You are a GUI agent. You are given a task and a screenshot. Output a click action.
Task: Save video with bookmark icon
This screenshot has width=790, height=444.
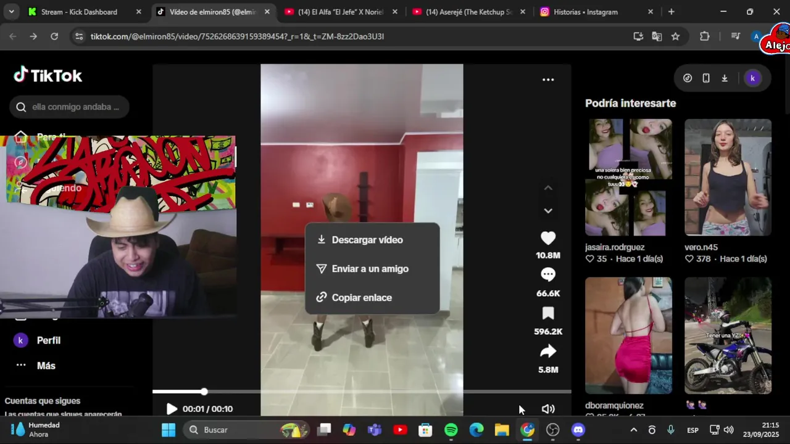coord(548,313)
